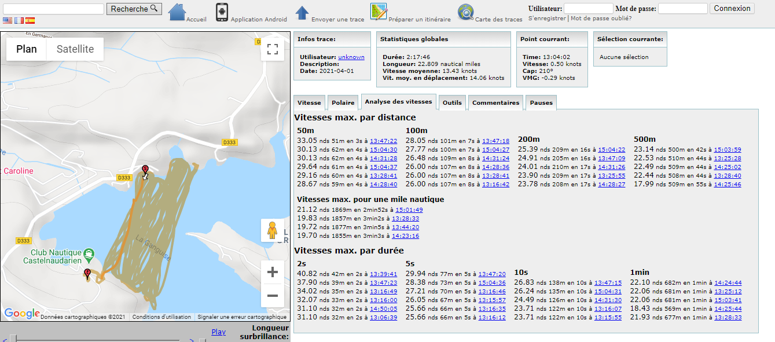775x342 pixels.
Task: Open the Outils tab
Action: pyautogui.click(x=452, y=103)
